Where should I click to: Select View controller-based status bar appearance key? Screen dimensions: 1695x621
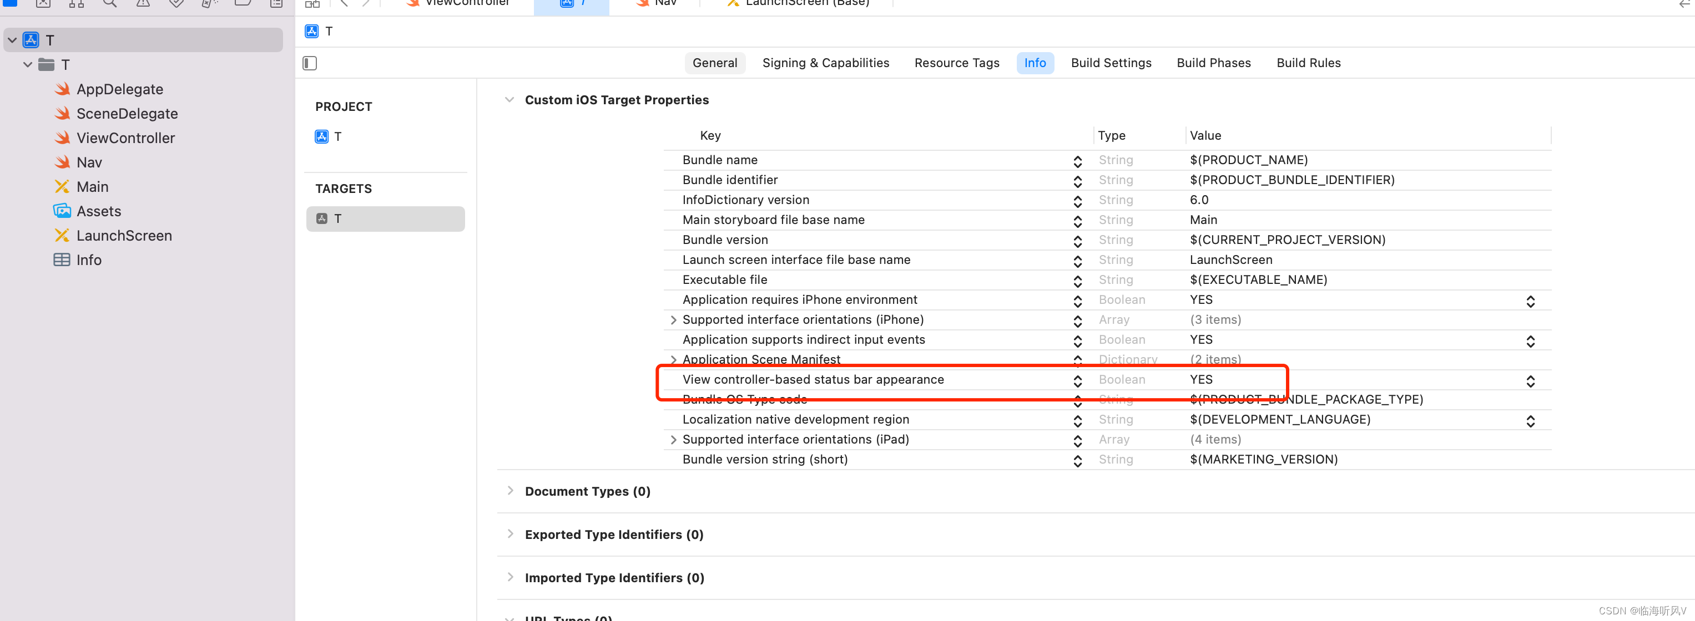coord(813,380)
